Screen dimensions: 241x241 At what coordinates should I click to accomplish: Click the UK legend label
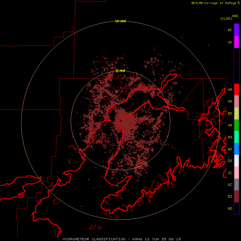point(230,42)
